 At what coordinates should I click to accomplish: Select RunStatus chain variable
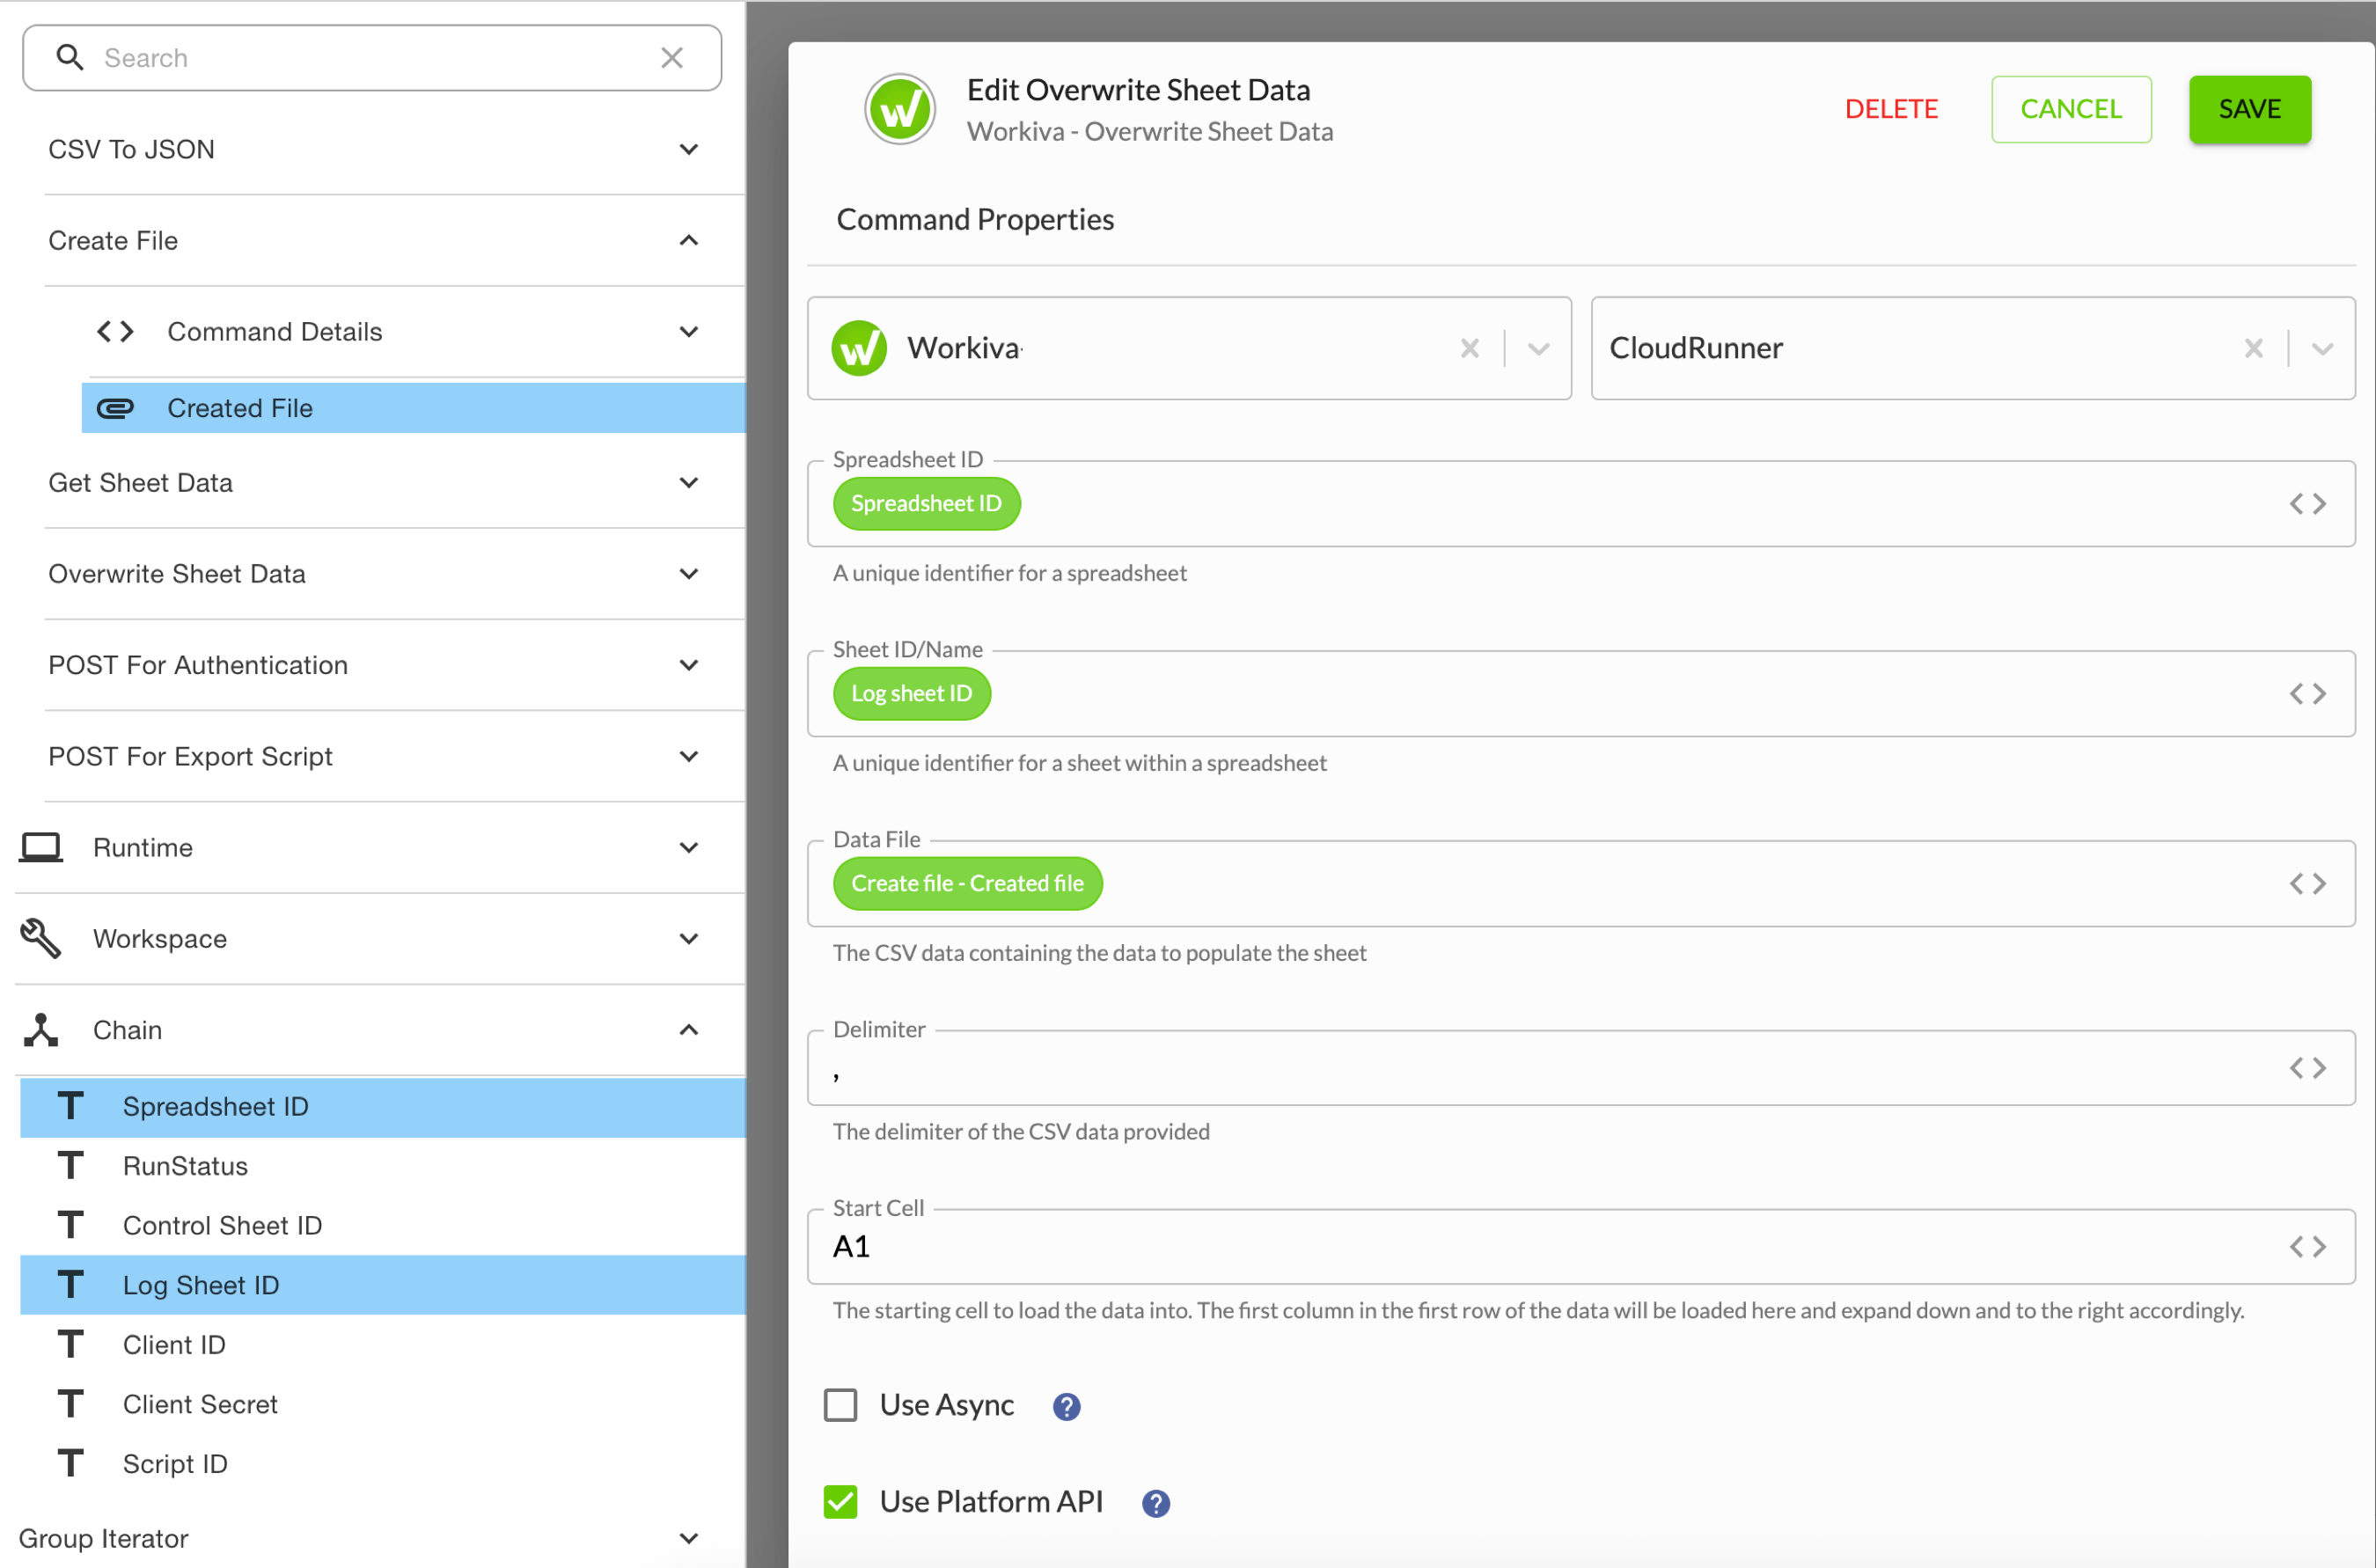[x=382, y=1165]
